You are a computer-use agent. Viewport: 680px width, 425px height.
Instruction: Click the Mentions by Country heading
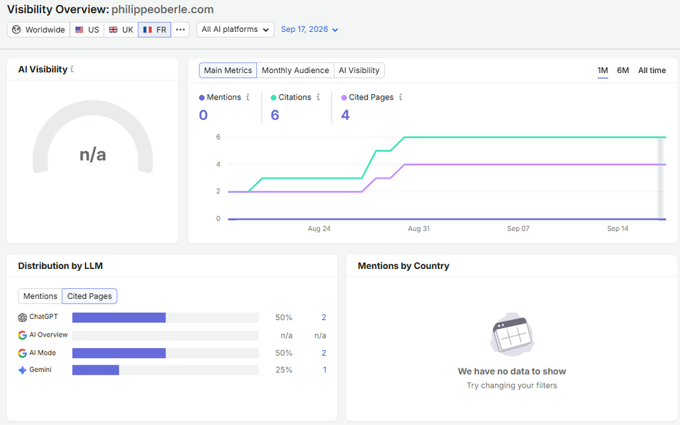(403, 266)
